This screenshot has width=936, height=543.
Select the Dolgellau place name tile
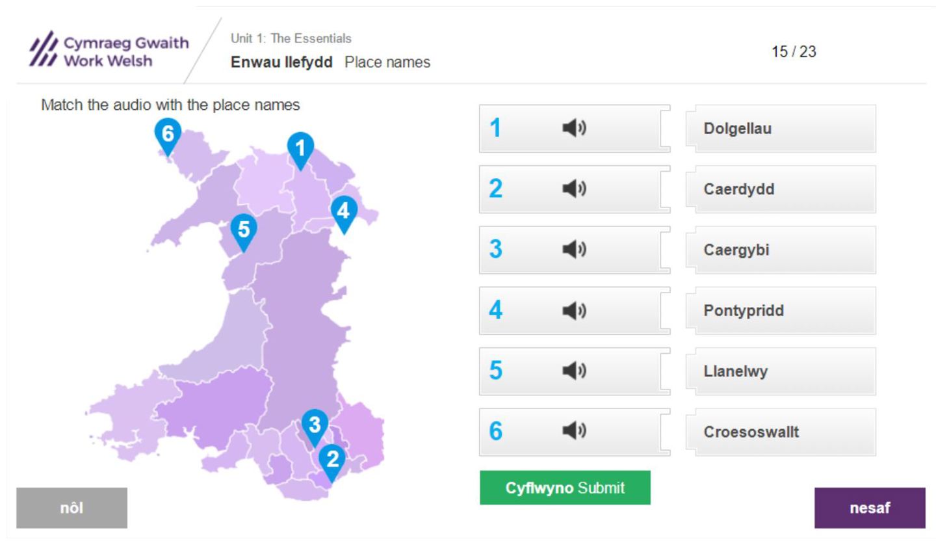click(785, 129)
